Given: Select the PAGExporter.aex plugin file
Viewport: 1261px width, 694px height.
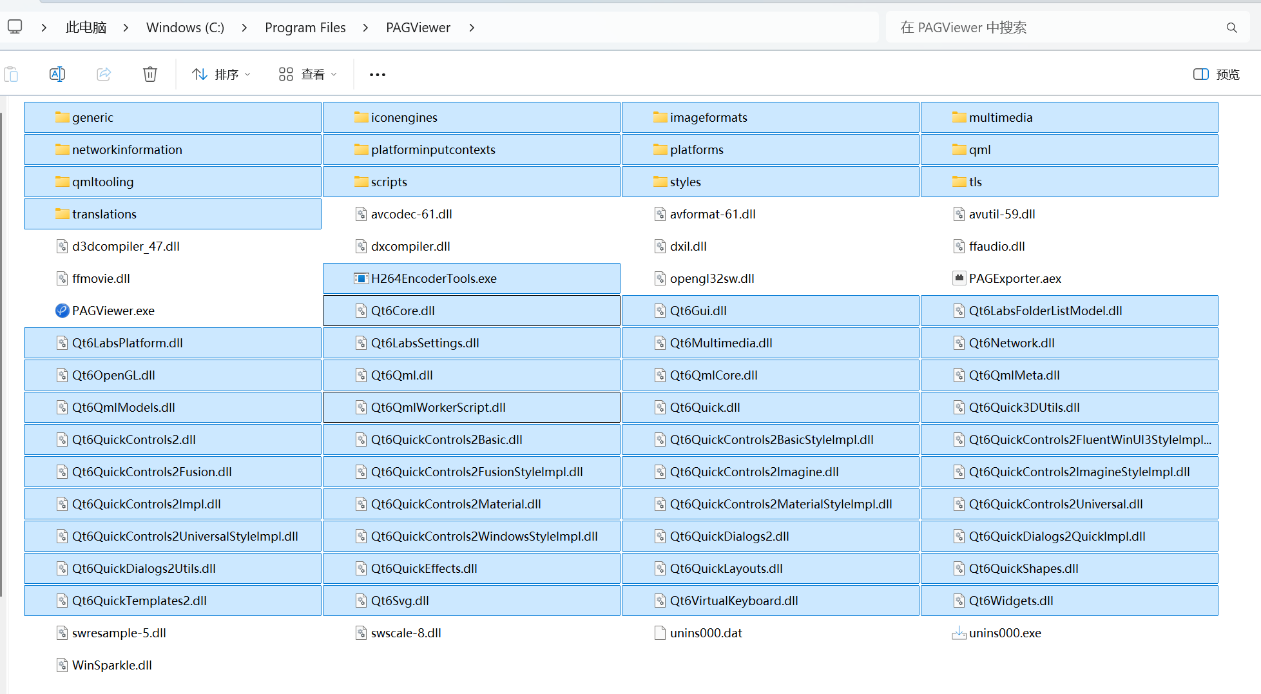Looking at the screenshot, I should point(1014,278).
